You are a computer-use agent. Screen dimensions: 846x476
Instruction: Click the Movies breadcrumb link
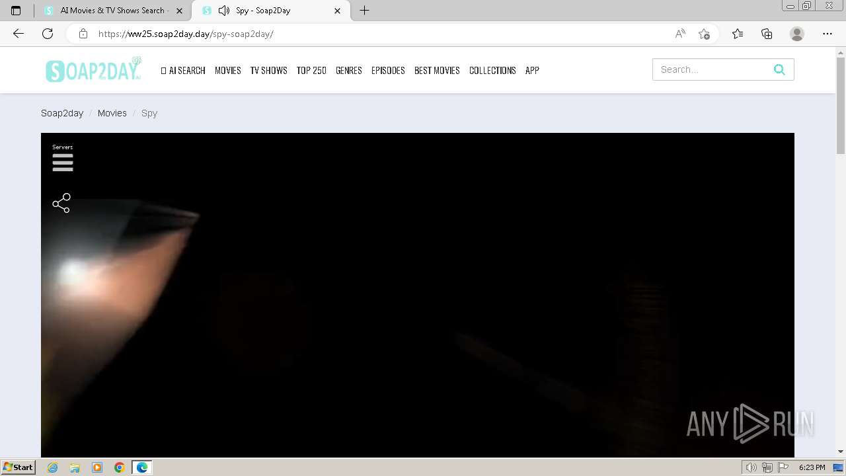[x=112, y=113]
